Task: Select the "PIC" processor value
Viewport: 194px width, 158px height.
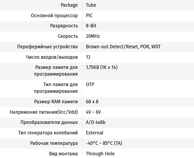Action: (x=89, y=16)
